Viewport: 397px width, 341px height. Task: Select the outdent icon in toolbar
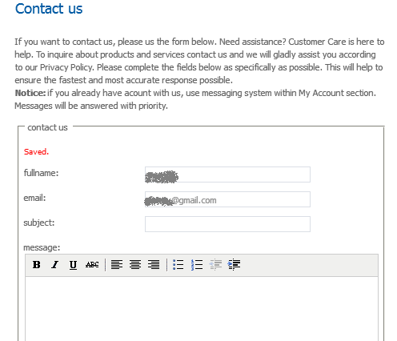pos(215,265)
